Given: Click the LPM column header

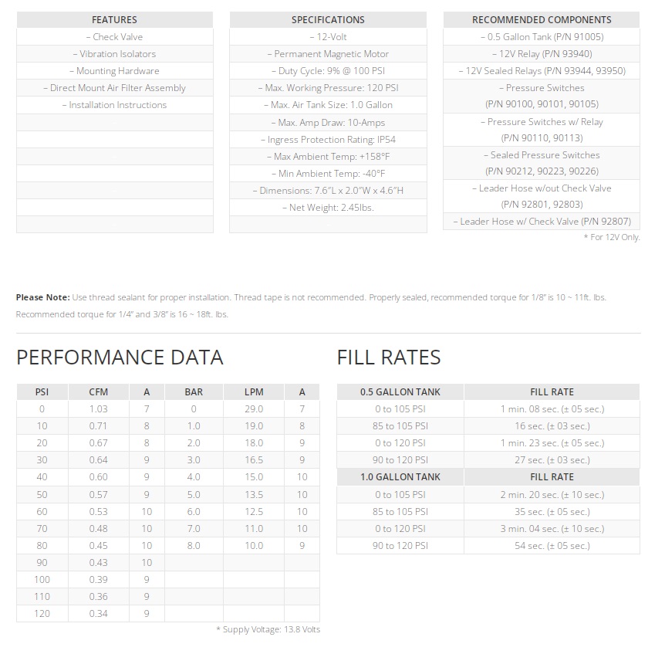Looking at the screenshot, I should coord(254,392).
